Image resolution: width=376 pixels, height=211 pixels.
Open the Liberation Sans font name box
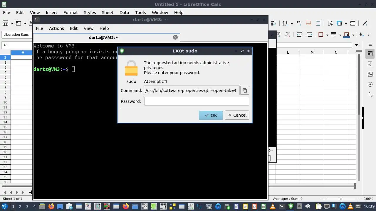tap(17, 35)
